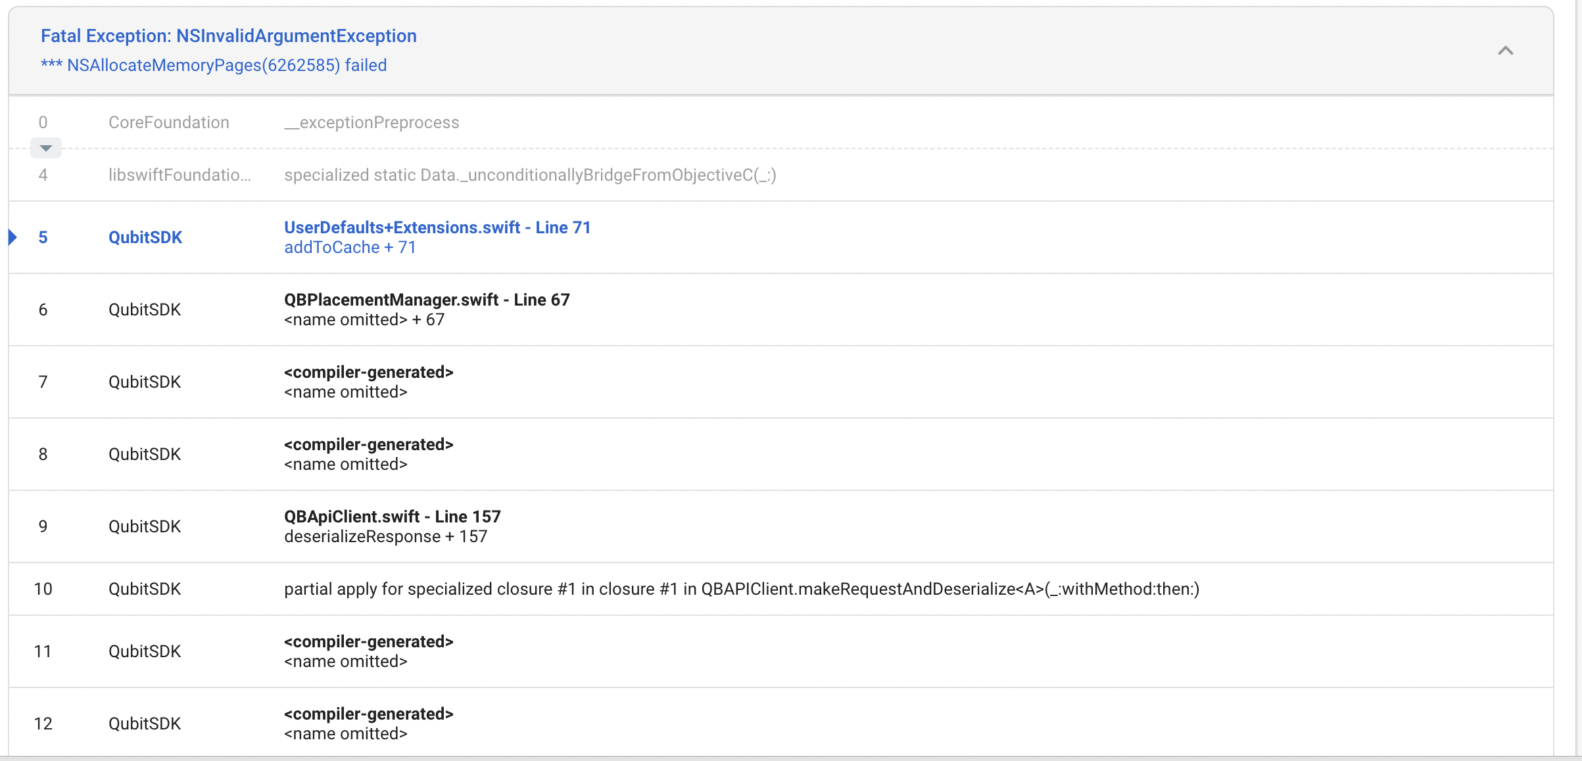Click deserializeResponse + 157 text
The image size is (1582, 761).
(386, 536)
